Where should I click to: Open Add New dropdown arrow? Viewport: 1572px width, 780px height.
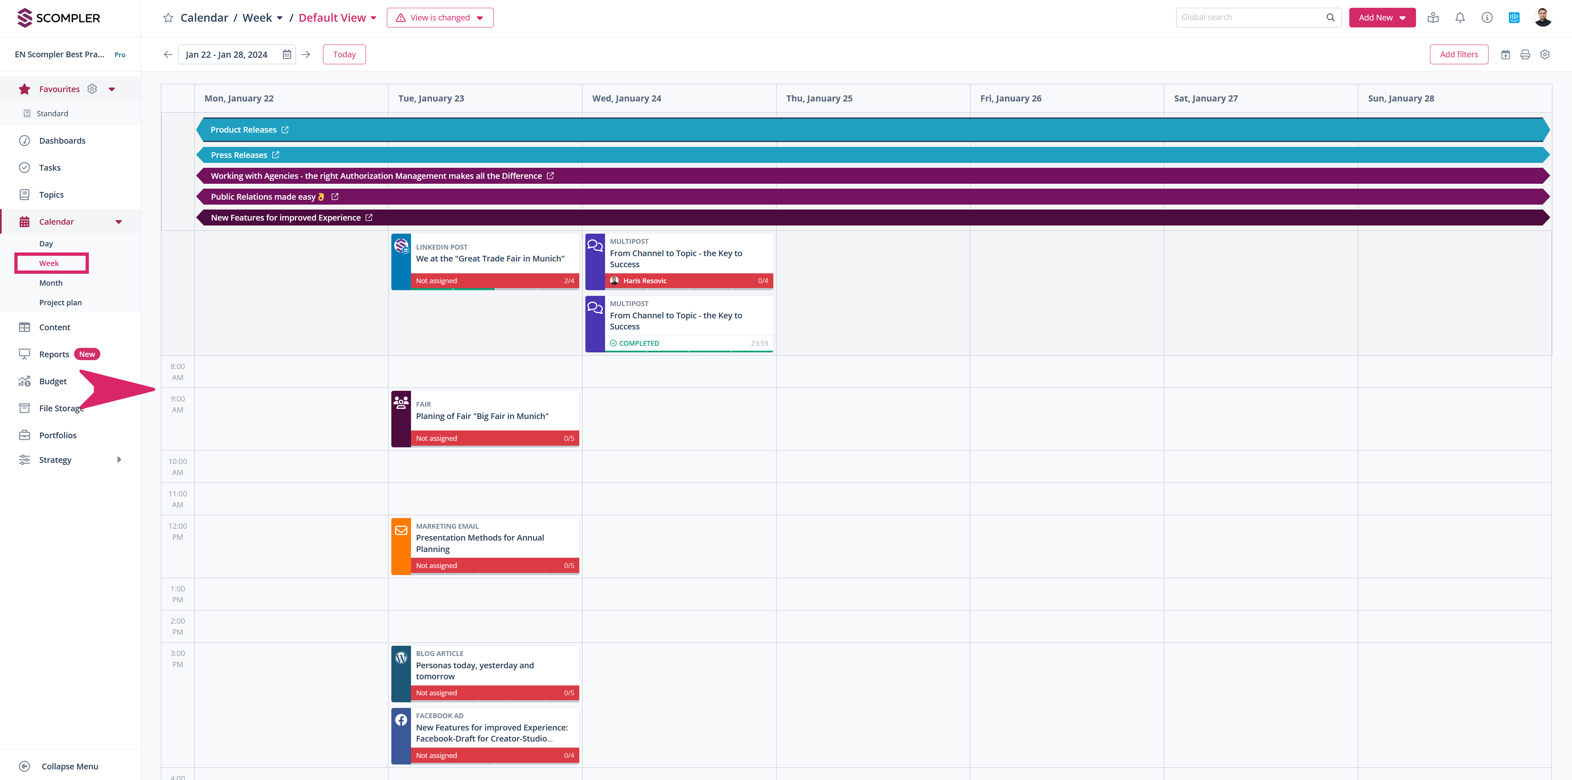(x=1403, y=18)
